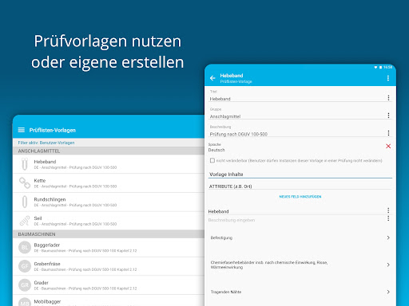Go back using the arrow next to Hebeband
409x306 pixels.
212,78
